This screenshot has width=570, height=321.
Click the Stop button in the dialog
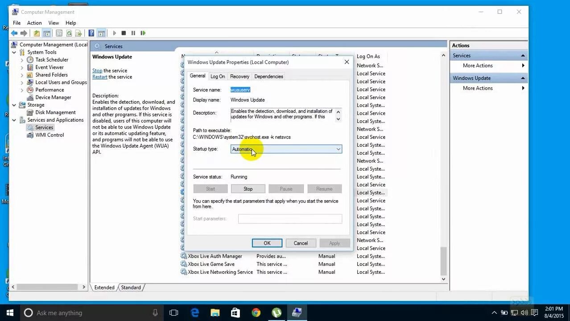[x=248, y=189]
